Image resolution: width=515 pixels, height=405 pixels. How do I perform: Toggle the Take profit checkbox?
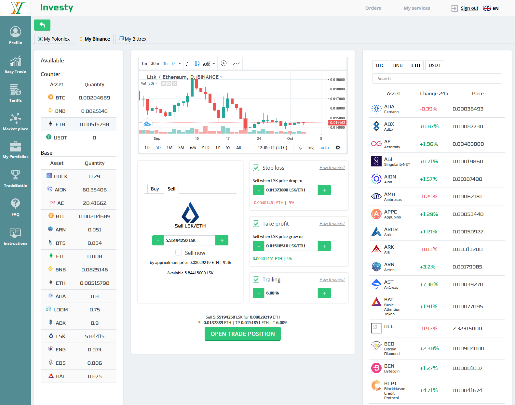[x=256, y=224]
